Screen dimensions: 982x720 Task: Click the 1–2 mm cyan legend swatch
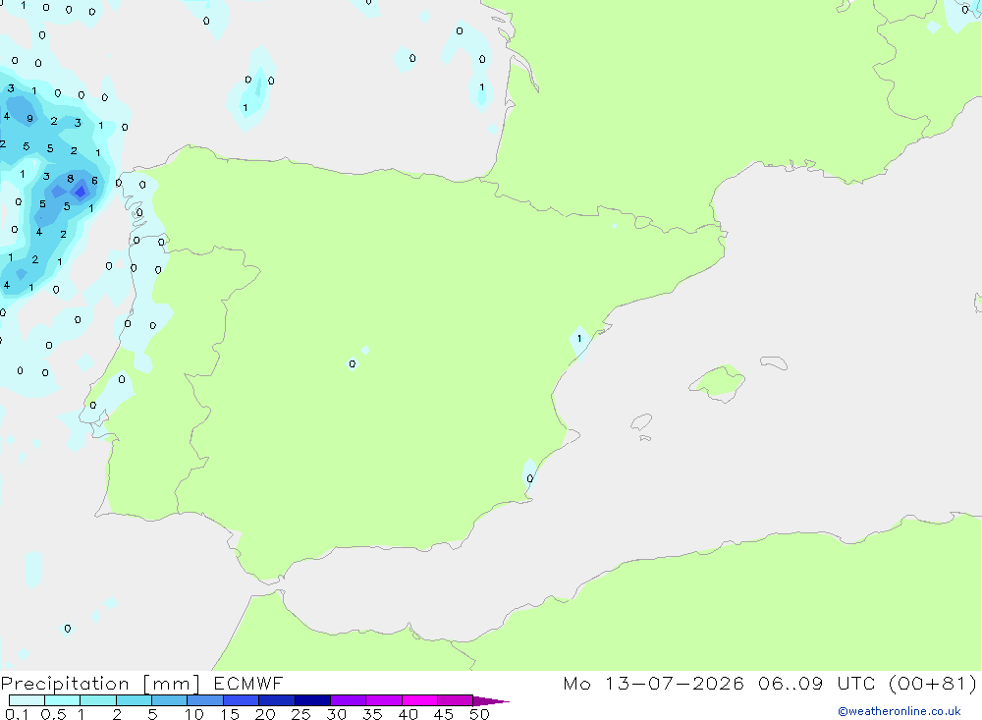(x=97, y=700)
